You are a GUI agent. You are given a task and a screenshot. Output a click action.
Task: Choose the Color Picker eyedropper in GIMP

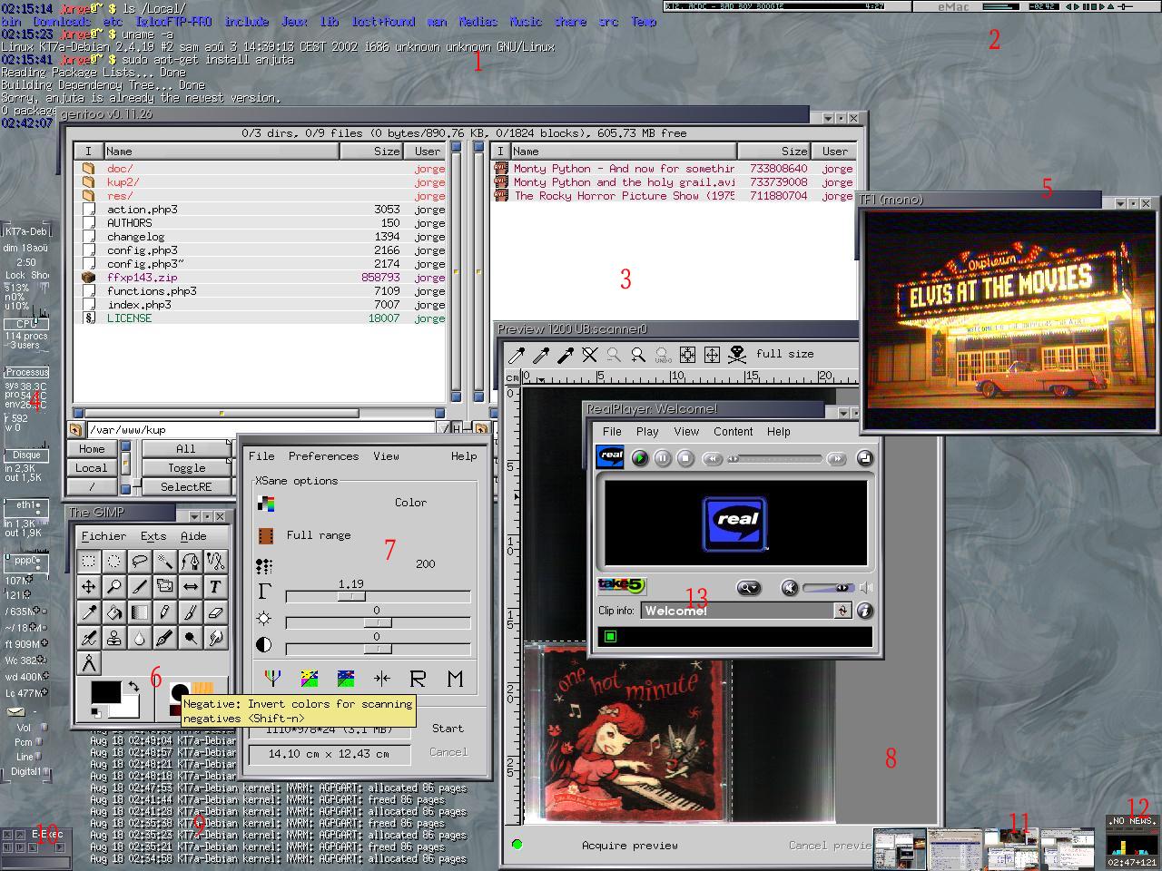click(x=88, y=612)
